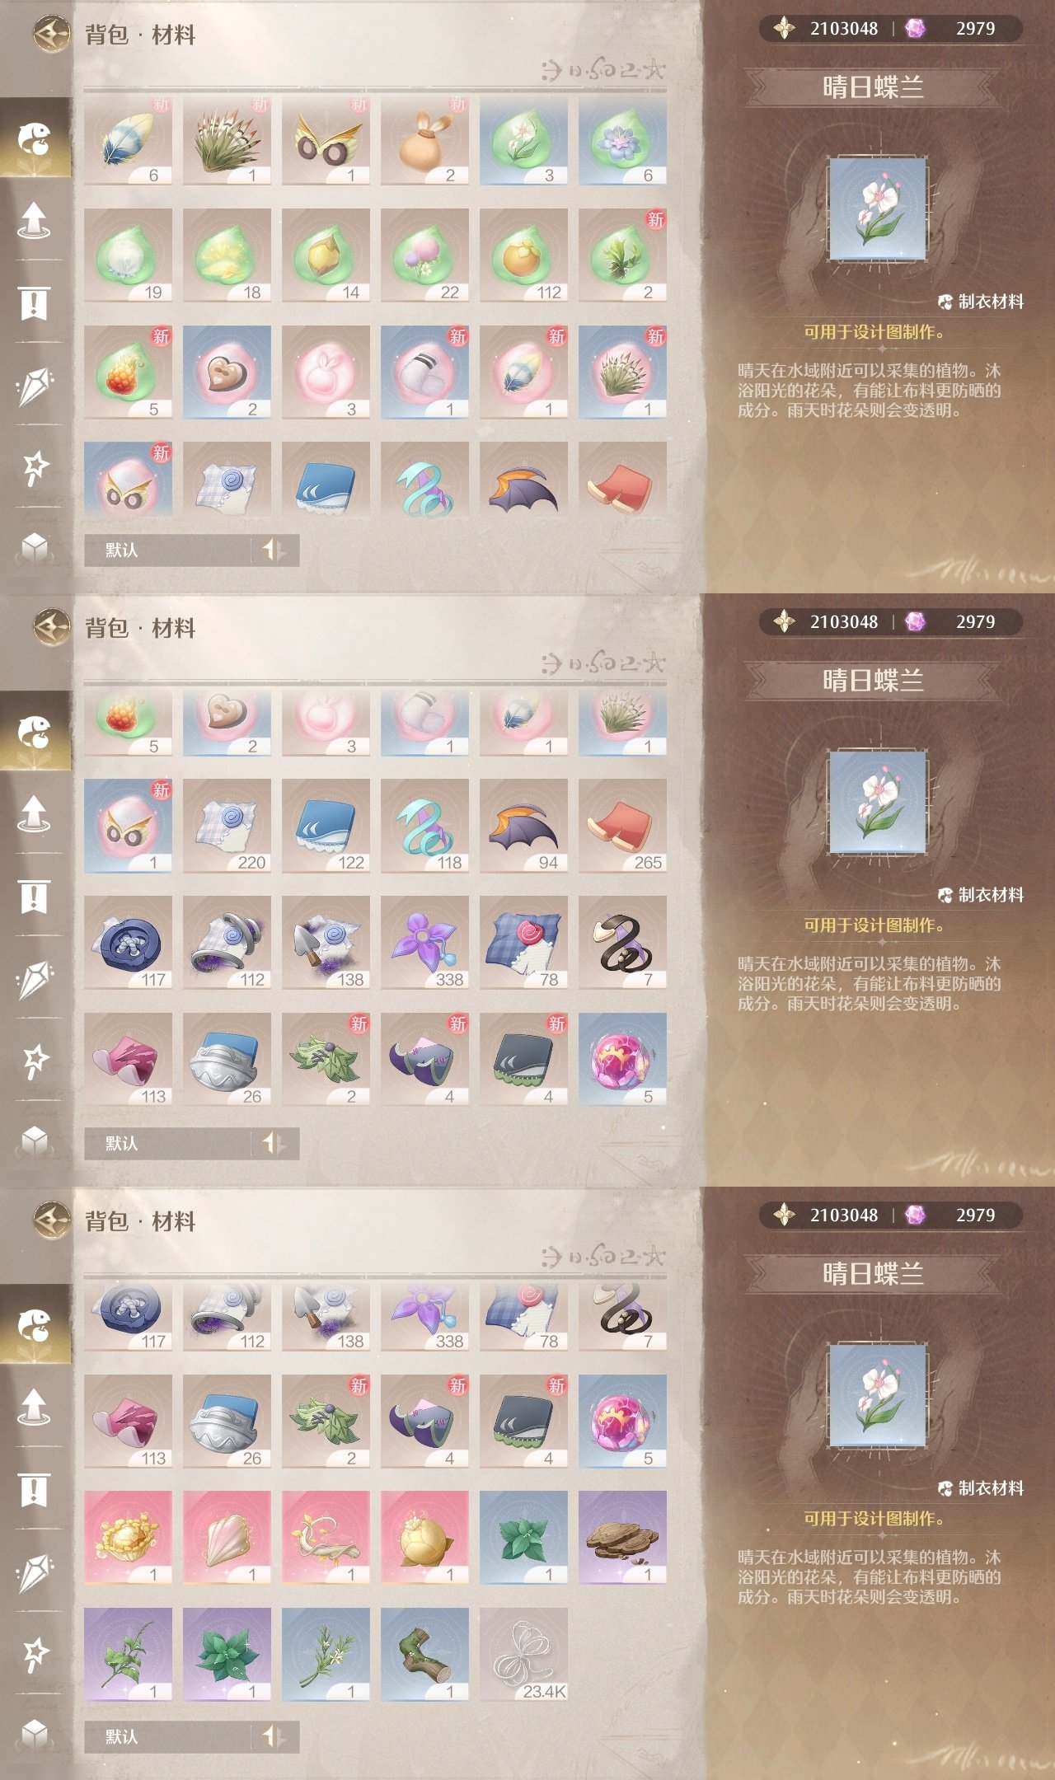Switch to the upgrade arrow tab in topmost sidebar

(x=34, y=221)
